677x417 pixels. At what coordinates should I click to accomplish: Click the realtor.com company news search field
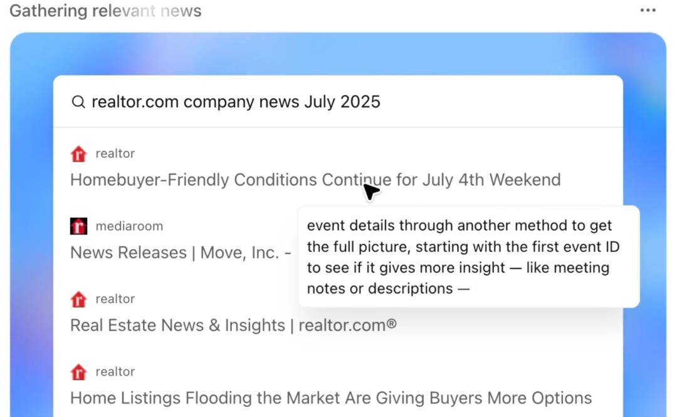[x=338, y=102]
